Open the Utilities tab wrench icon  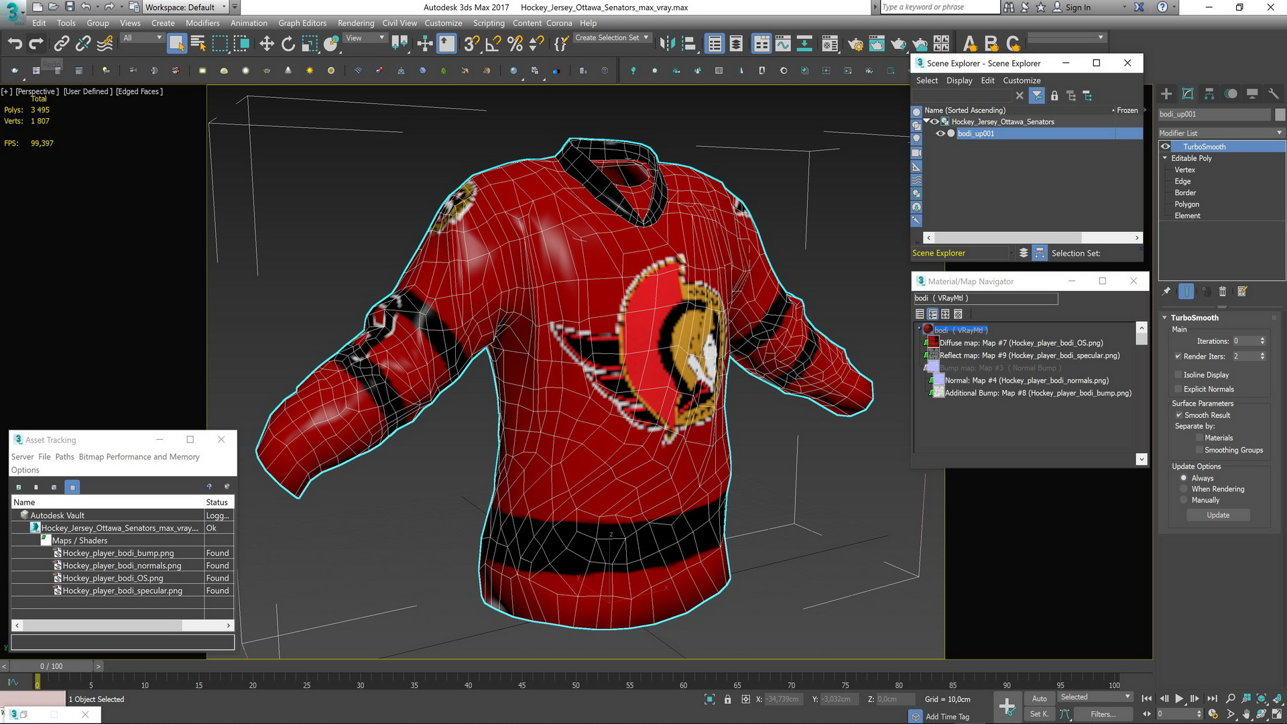(1274, 94)
